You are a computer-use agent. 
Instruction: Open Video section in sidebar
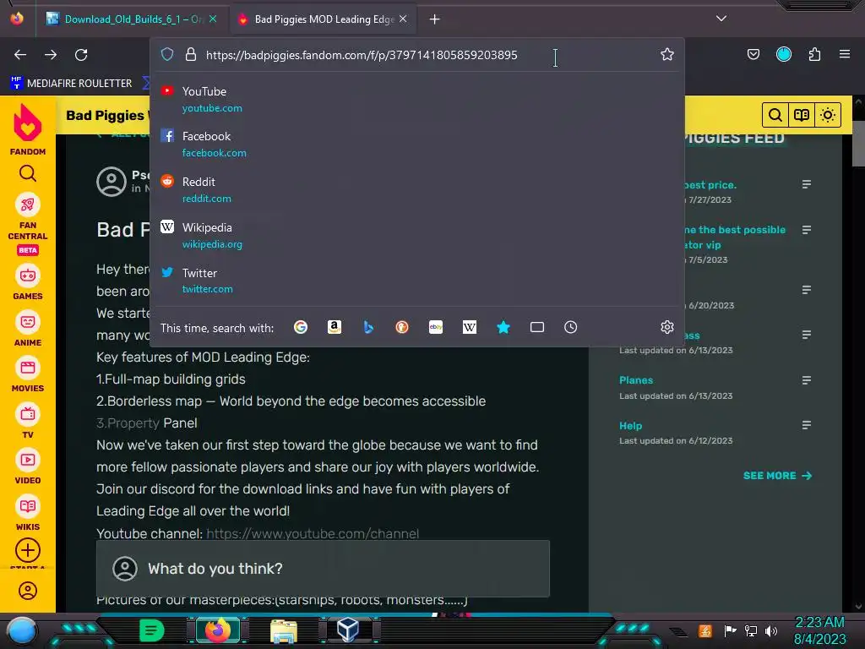tap(28, 466)
